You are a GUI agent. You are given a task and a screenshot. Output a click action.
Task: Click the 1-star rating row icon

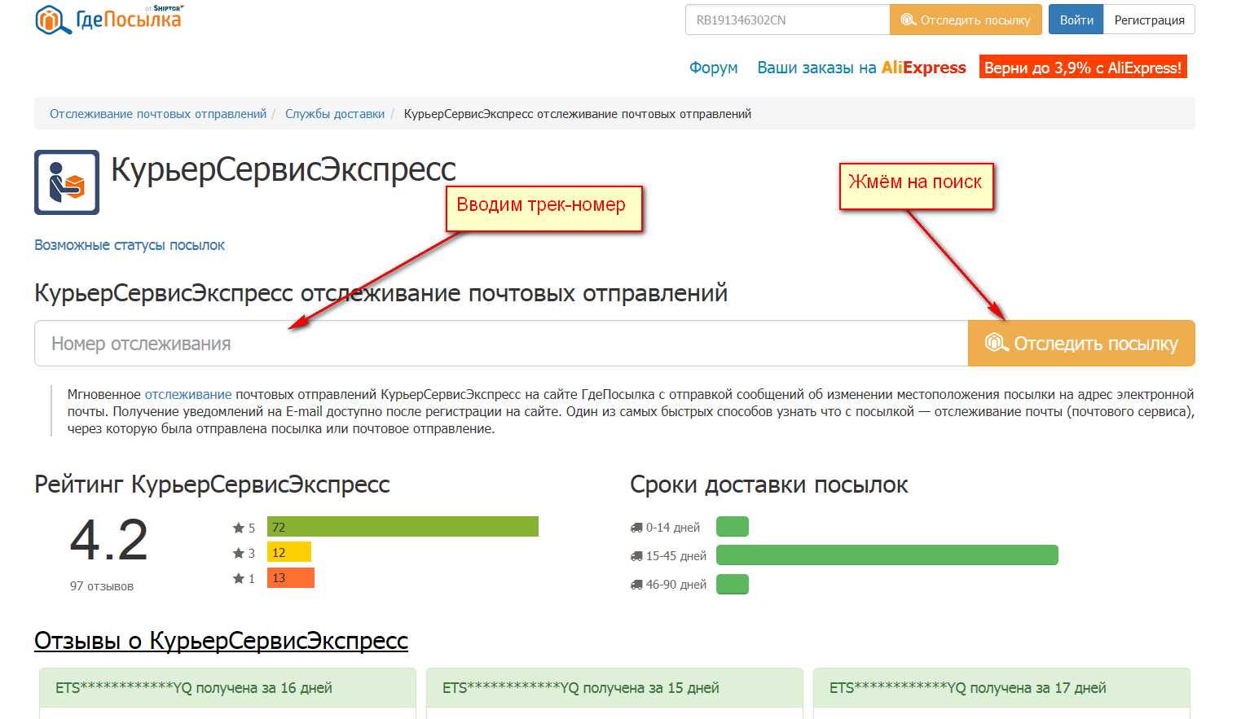pos(239,578)
